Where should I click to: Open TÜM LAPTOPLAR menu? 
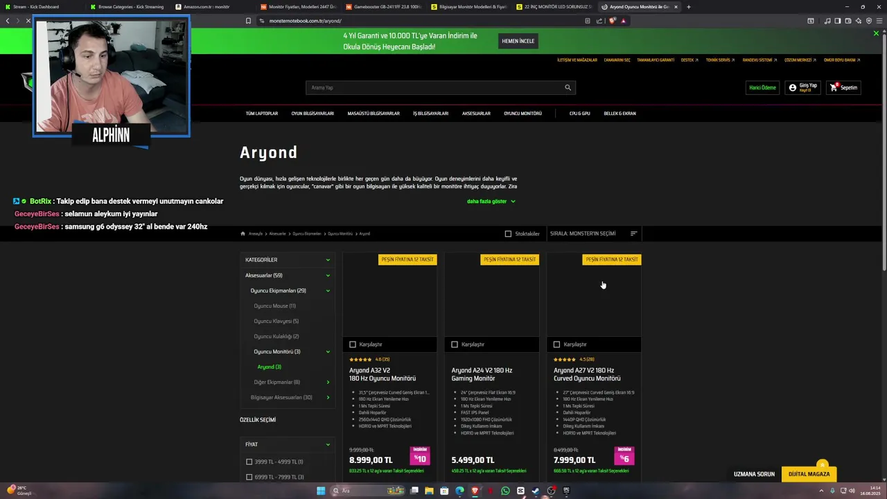point(261,113)
